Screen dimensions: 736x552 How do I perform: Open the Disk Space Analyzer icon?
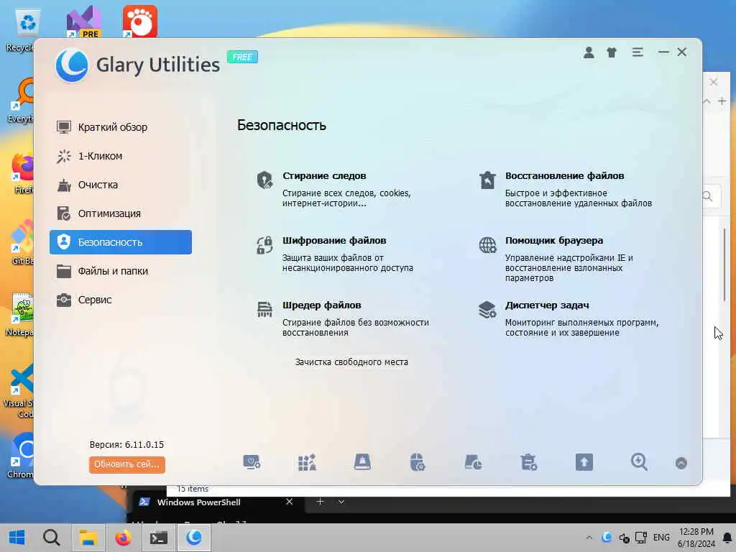click(473, 462)
